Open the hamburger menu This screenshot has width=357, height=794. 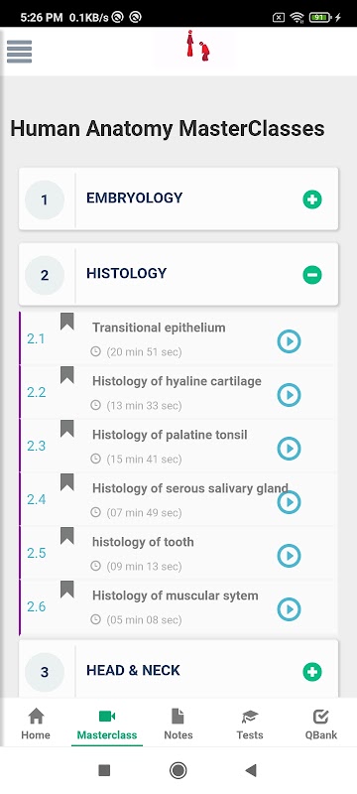click(19, 52)
